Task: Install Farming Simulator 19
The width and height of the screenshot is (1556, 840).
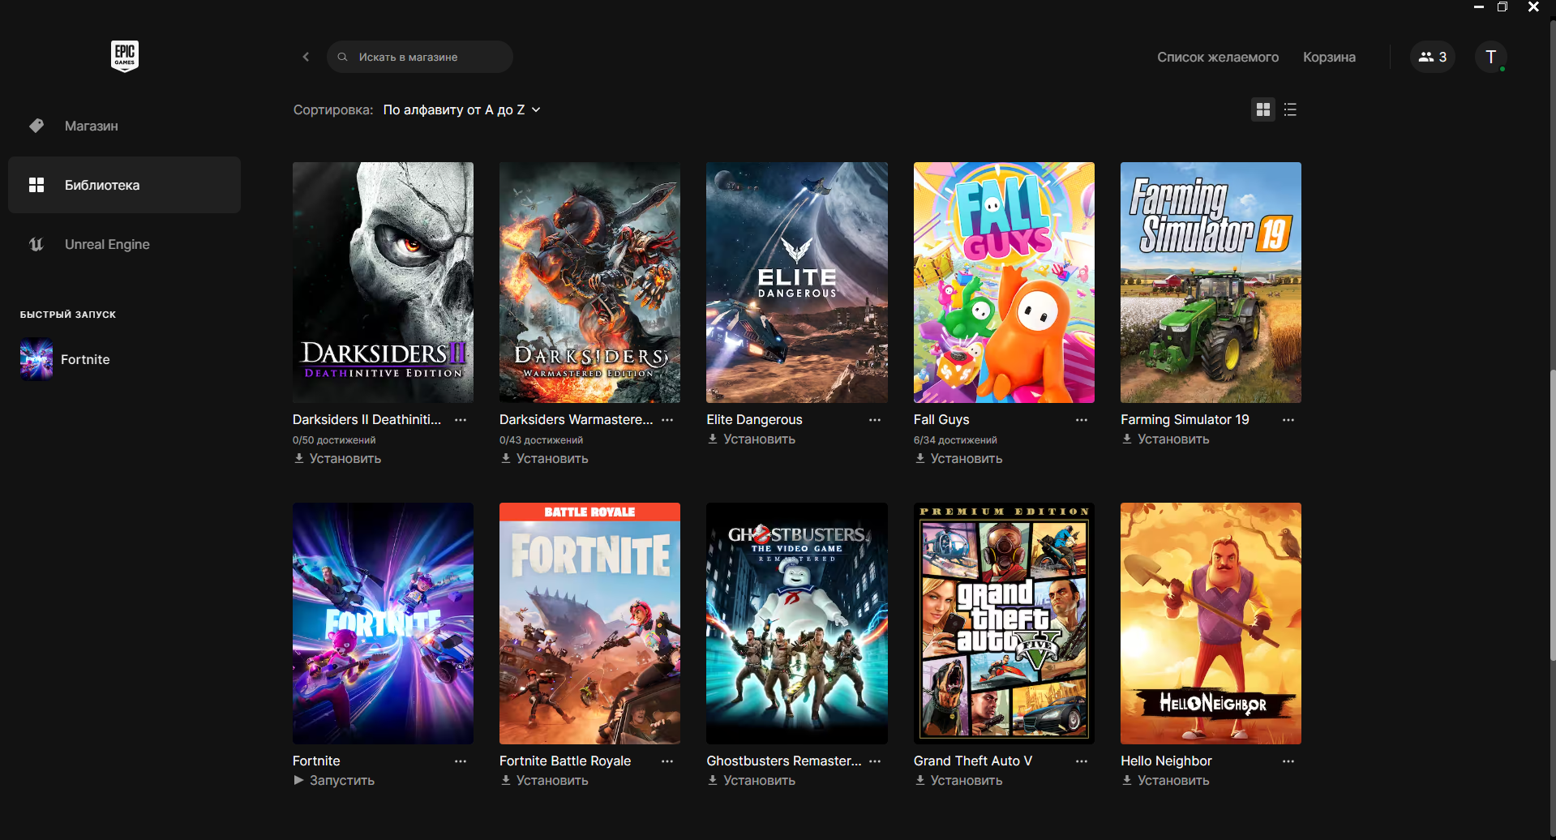Action: (x=1165, y=439)
